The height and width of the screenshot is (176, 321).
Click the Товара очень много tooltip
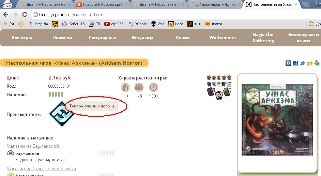tap(92, 106)
